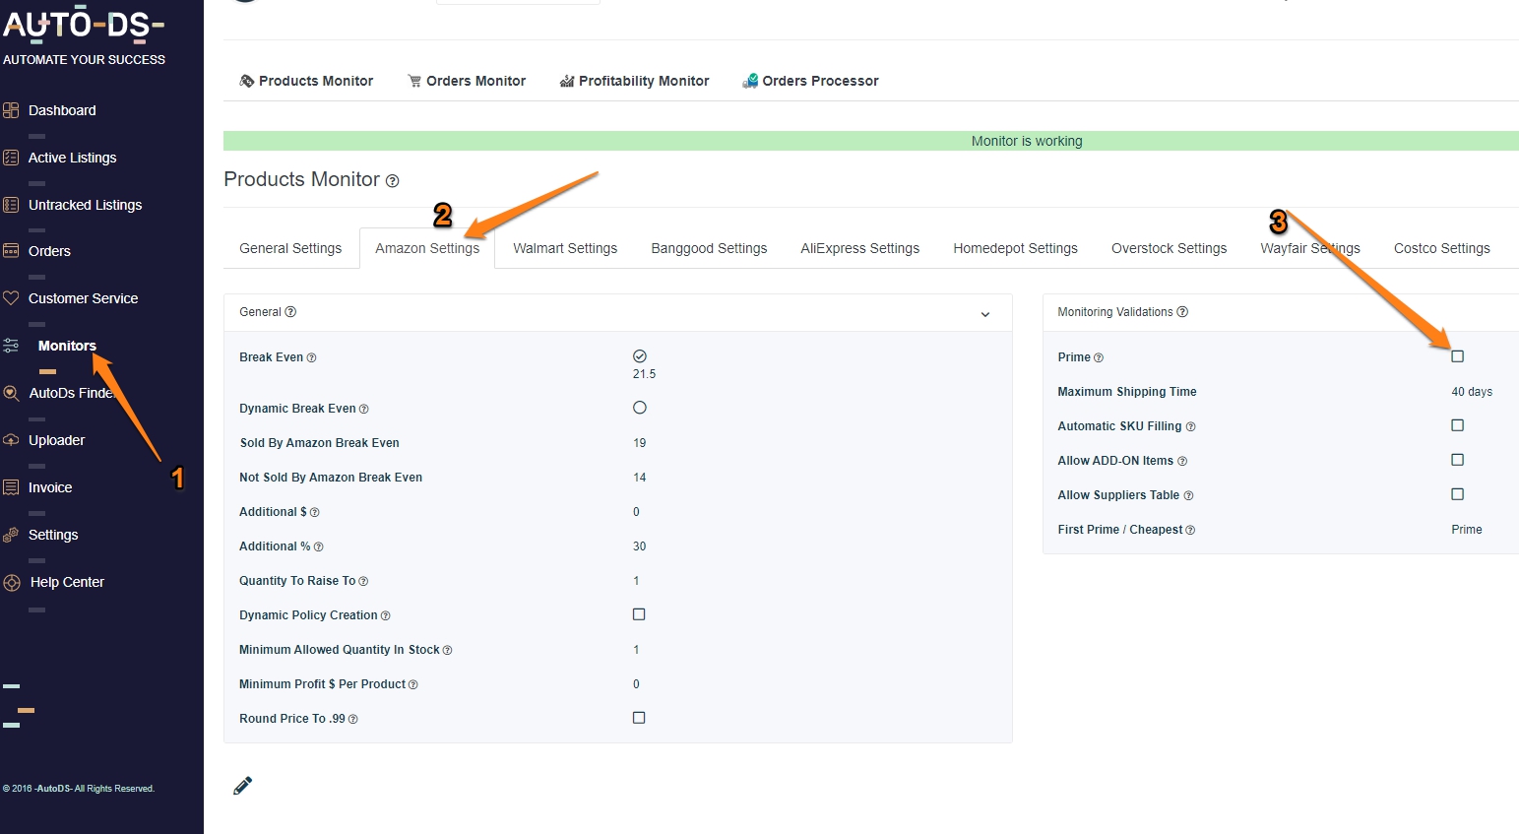Click the help icon next to Quantity To Raise To
Image resolution: width=1519 pixels, height=834 pixels.
tap(363, 582)
